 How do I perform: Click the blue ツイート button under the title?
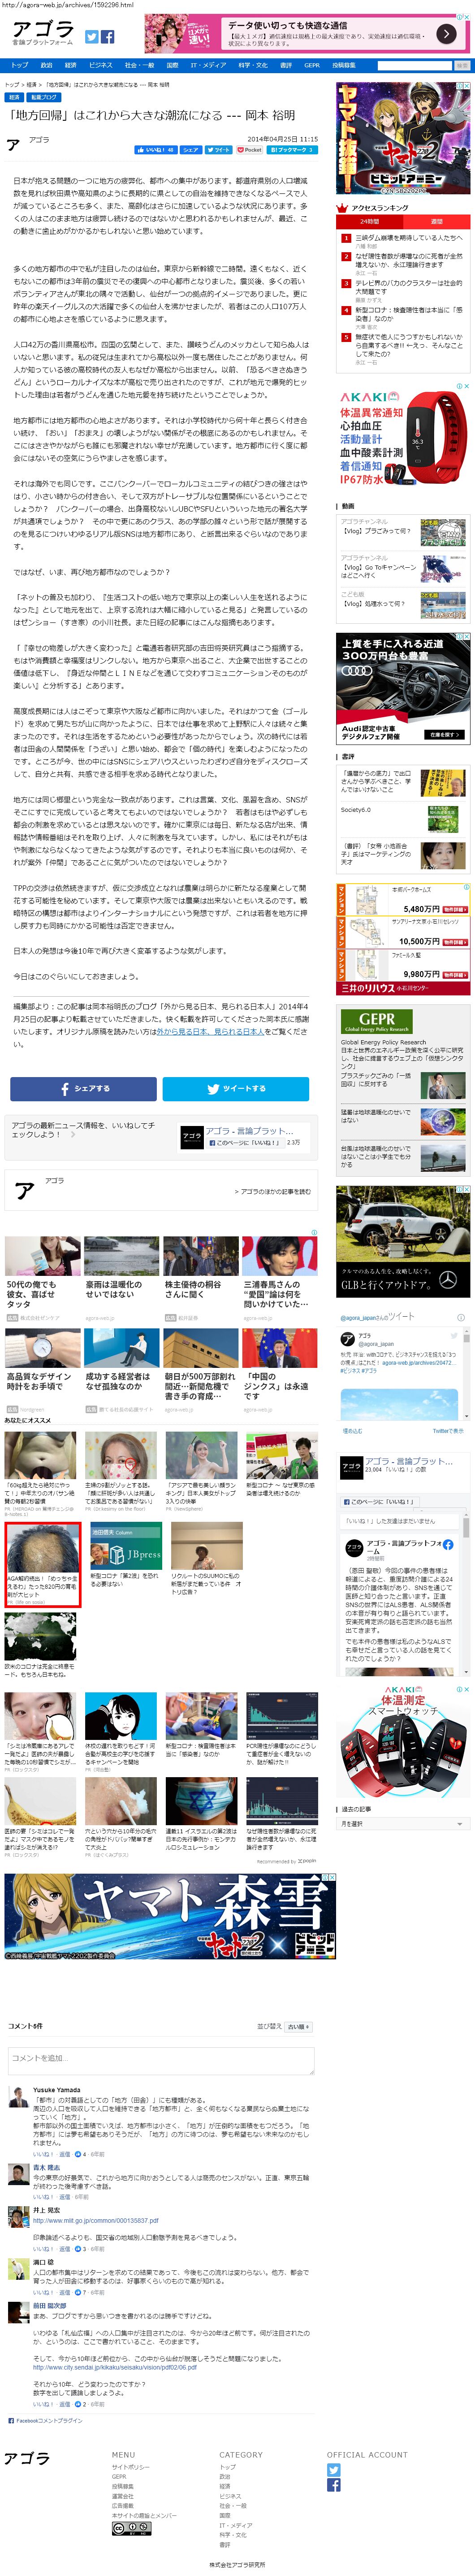click(x=219, y=150)
